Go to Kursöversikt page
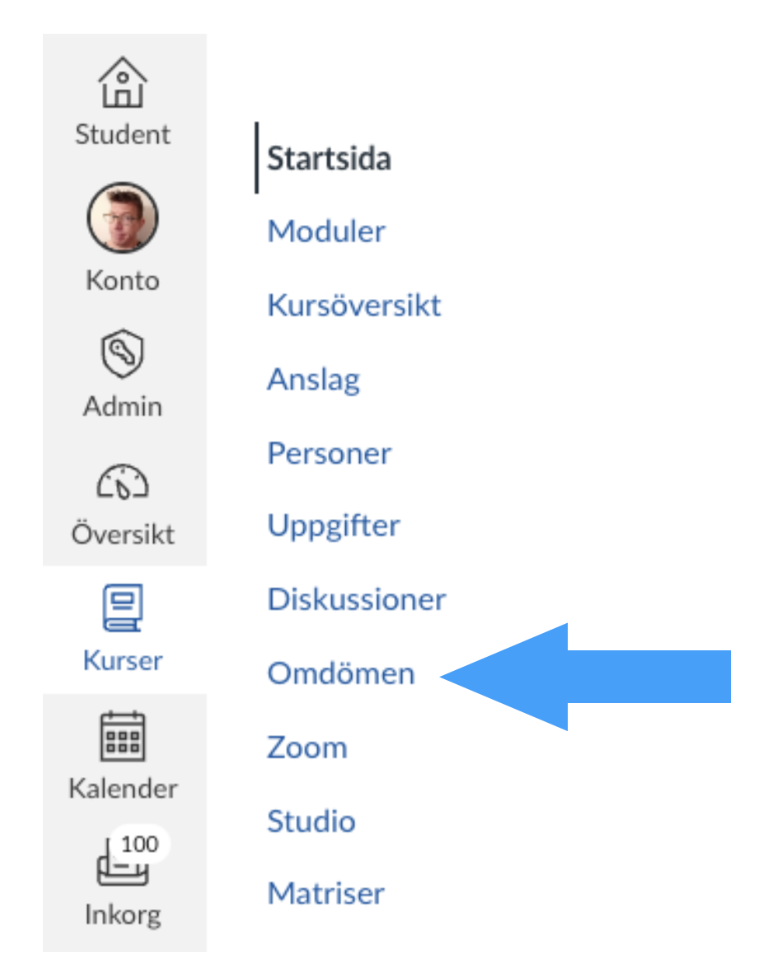Screen dimensions: 768x966 pyautogui.click(x=354, y=305)
